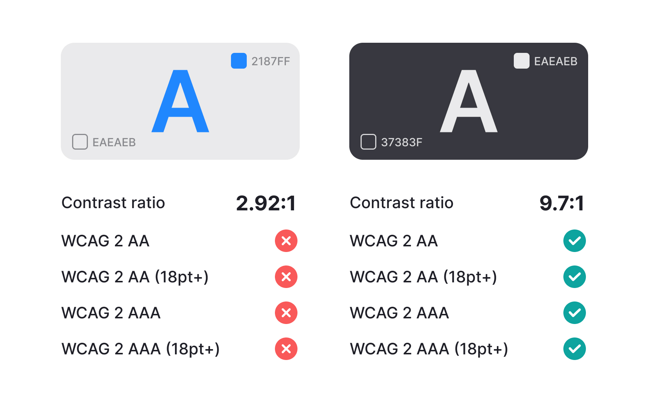Click the fail icon for left WCAG 2 AAA (18pt+)
The height and width of the screenshot is (405, 649).
click(286, 349)
